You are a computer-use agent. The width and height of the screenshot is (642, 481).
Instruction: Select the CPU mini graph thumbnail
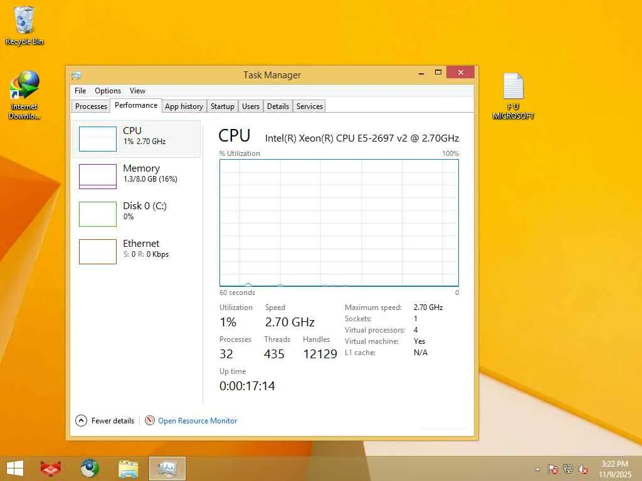pos(97,139)
